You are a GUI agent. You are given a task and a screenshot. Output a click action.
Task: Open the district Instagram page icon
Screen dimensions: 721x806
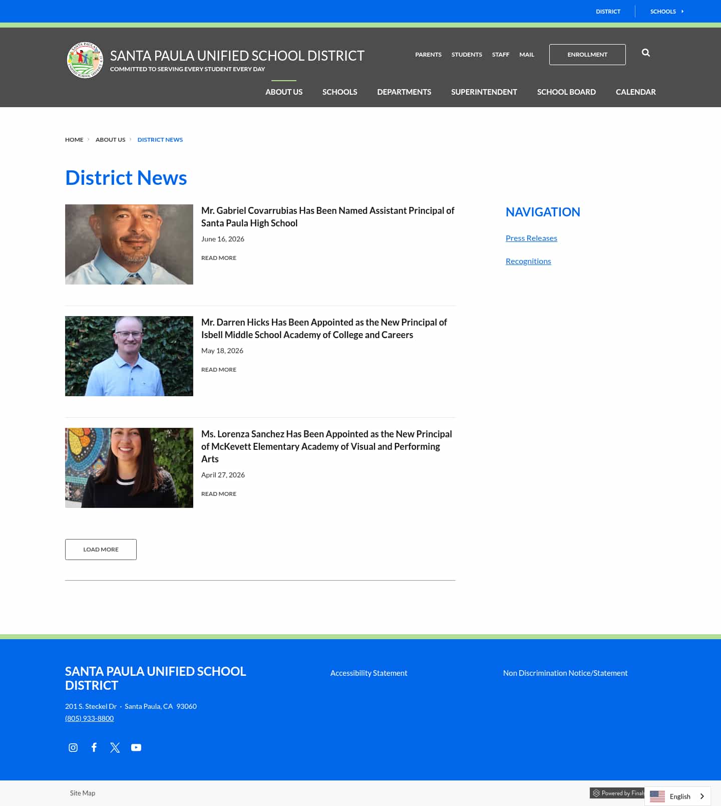(73, 747)
